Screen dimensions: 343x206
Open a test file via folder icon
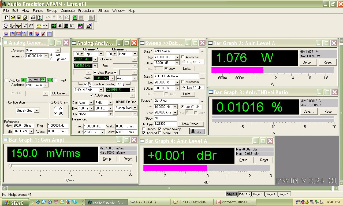click(x=13, y=18)
